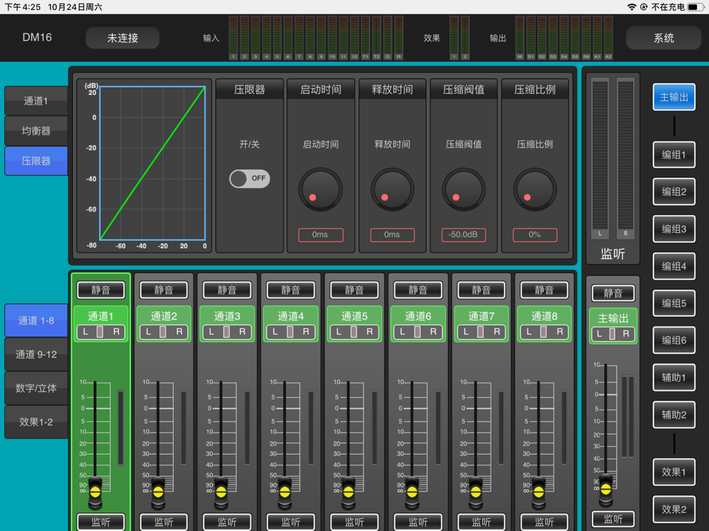Show the 数字/立体 channel bank

click(36, 388)
